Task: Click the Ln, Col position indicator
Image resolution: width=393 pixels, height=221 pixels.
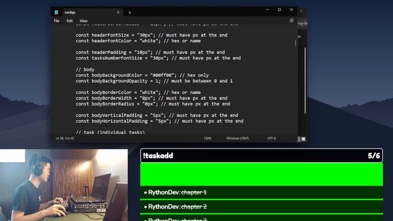Action: click(x=64, y=138)
